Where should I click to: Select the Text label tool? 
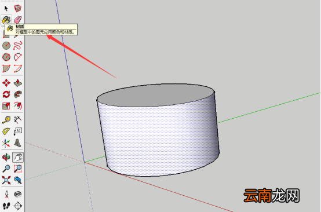(x=18, y=131)
